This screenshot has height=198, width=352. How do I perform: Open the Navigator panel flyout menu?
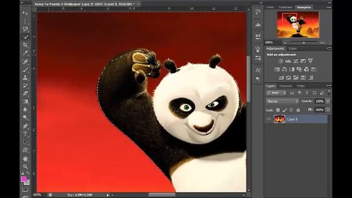(329, 7)
